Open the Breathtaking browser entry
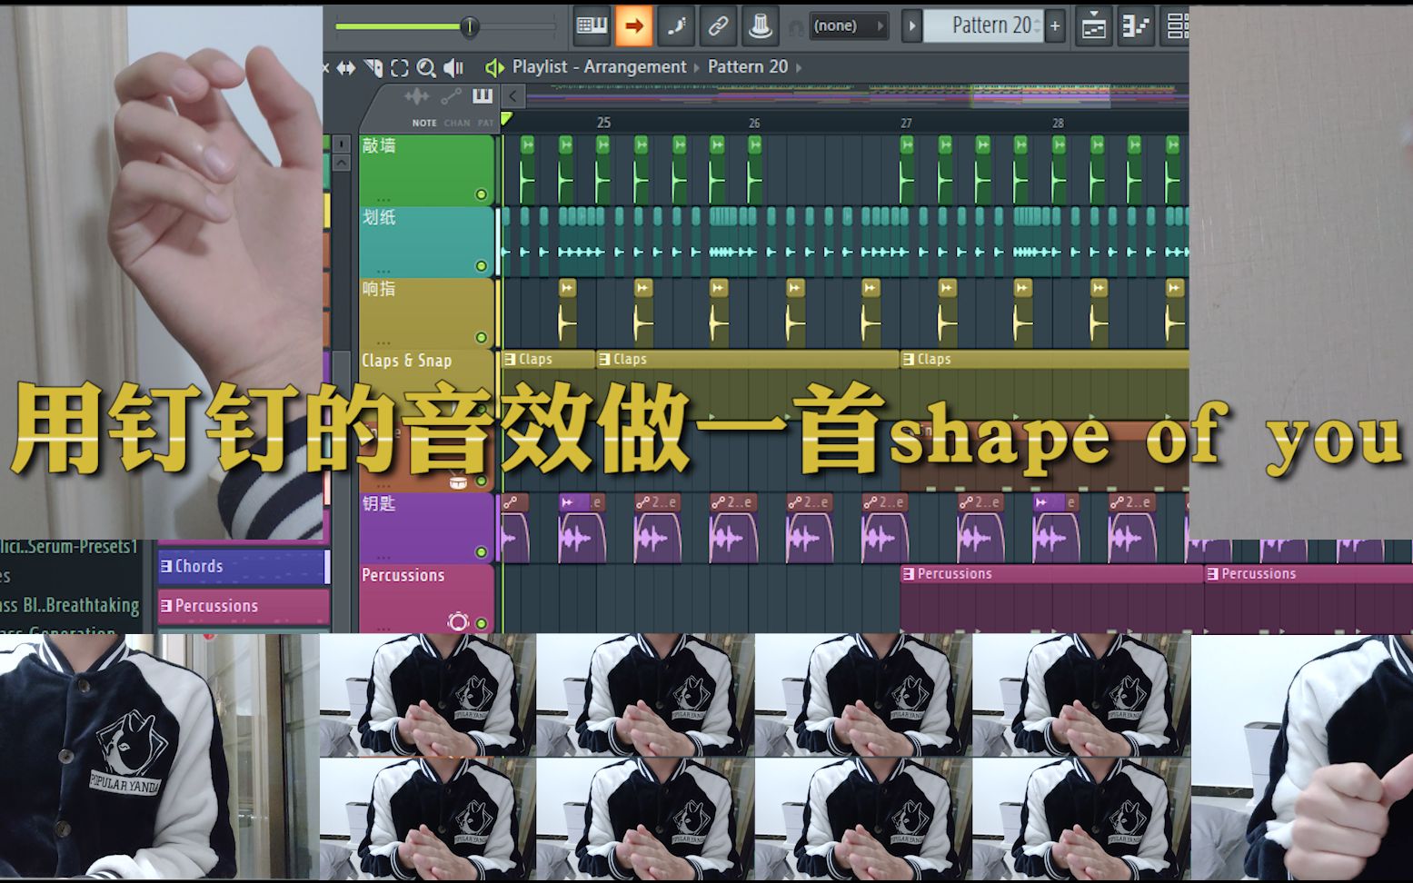 click(x=70, y=605)
